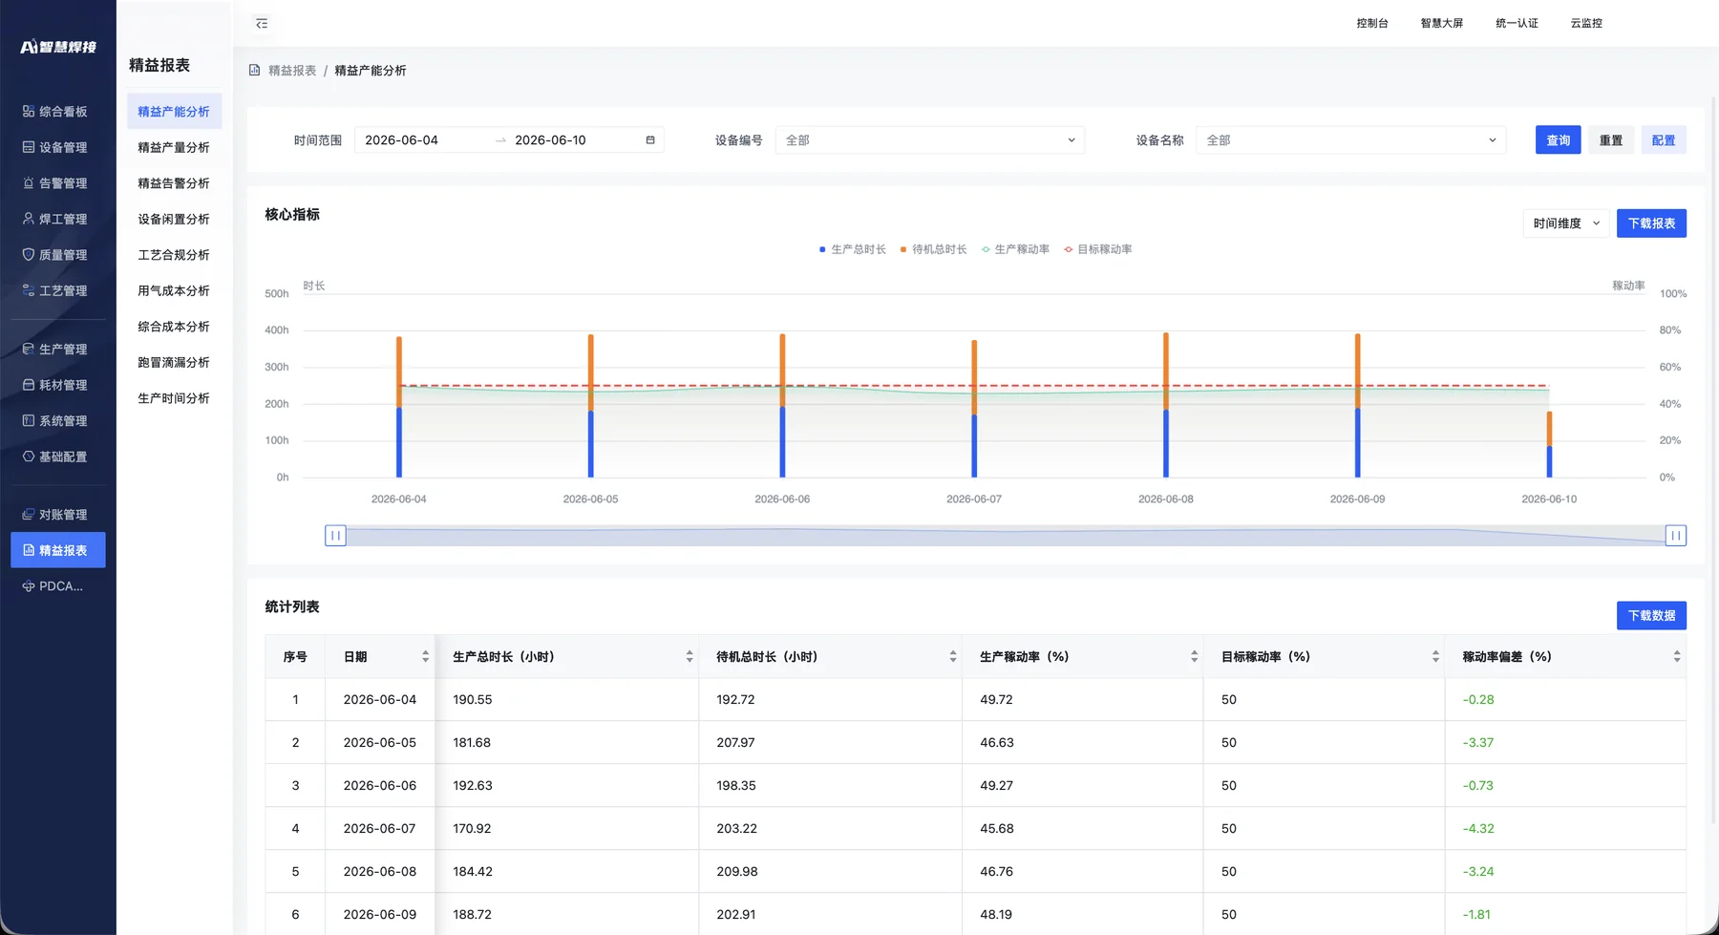Open 告警管理 in the sidebar
Viewport: 1719px width, 935px height.
(x=58, y=183)
